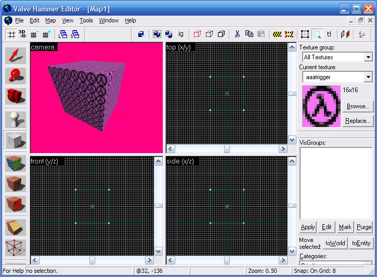Viewport: 377px width, 277px height.
Task: Choose the Magnify tool
Action: (16, 76)
